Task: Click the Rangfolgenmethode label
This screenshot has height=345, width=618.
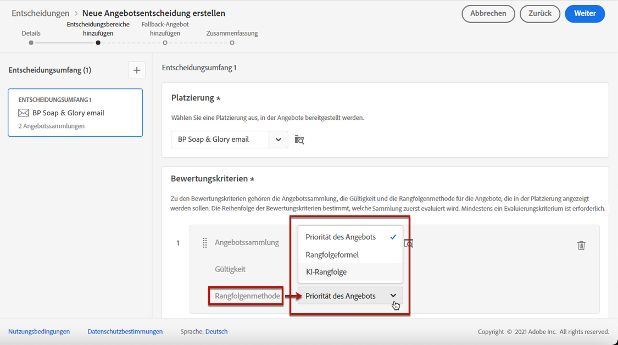Action: (x=248, y=296)
